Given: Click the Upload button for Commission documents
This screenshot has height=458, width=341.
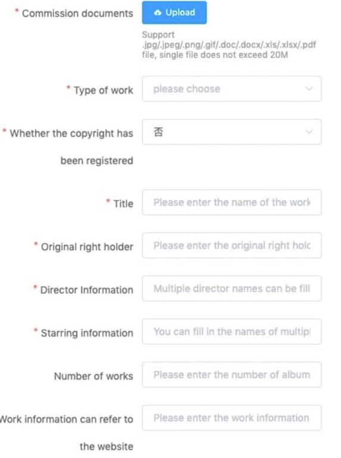Looking at the screenshot, I should tap(174, 13).
